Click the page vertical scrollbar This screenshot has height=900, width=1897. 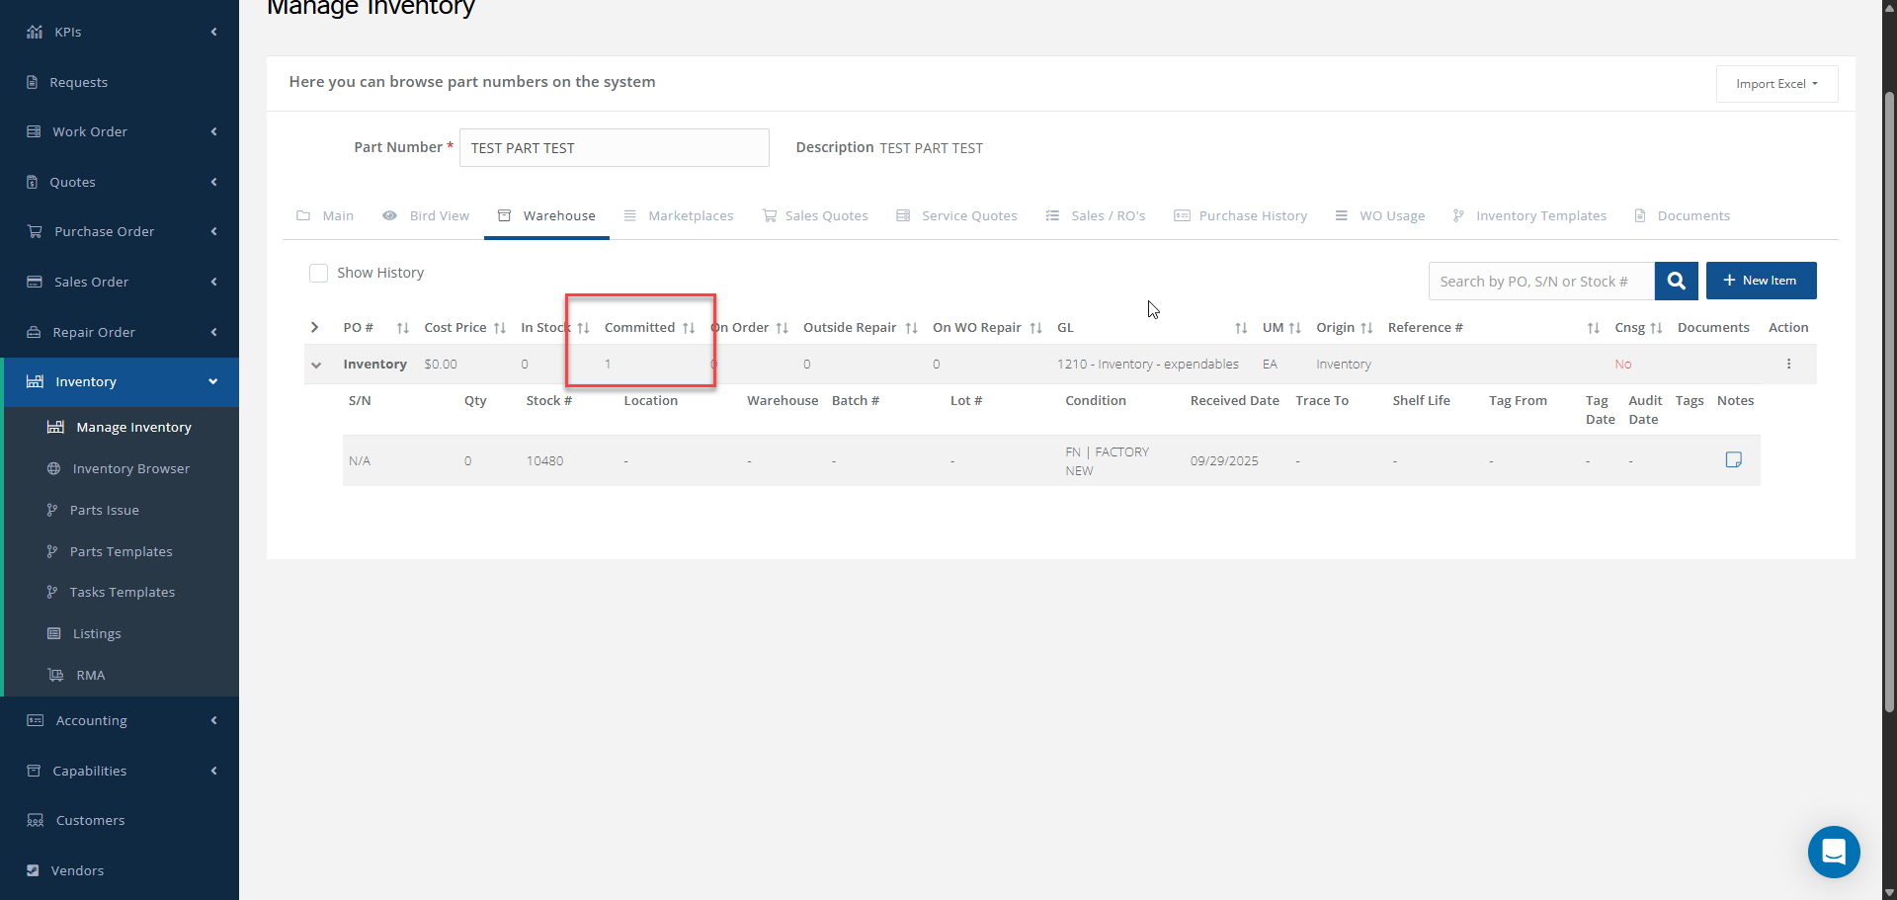tap(1889, 395)
